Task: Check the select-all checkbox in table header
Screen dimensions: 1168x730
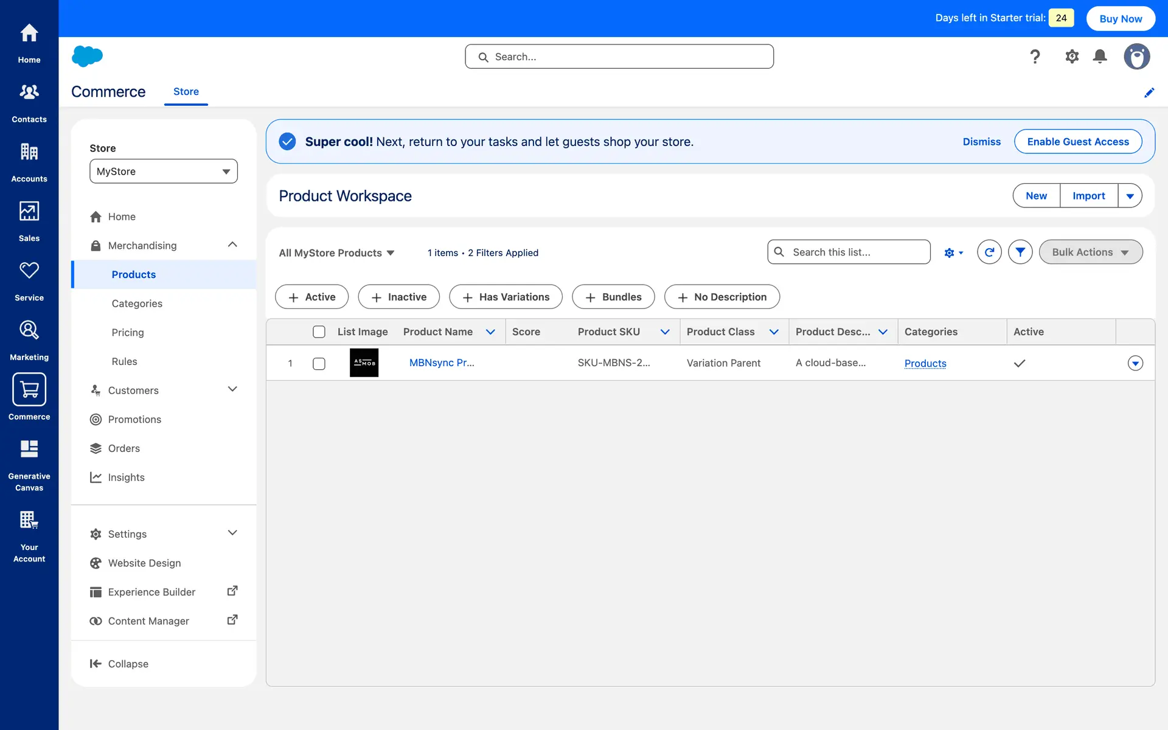Action: [319, 332]
